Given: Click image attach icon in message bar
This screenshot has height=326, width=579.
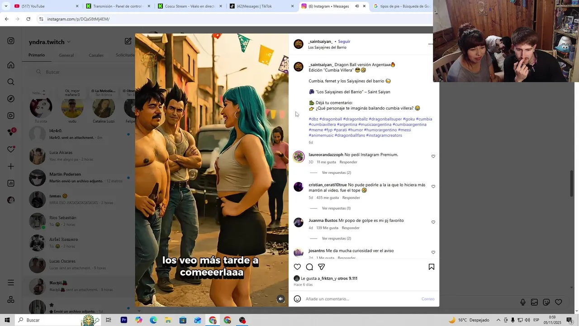Looking at the screenshot, I should (534, 302).
